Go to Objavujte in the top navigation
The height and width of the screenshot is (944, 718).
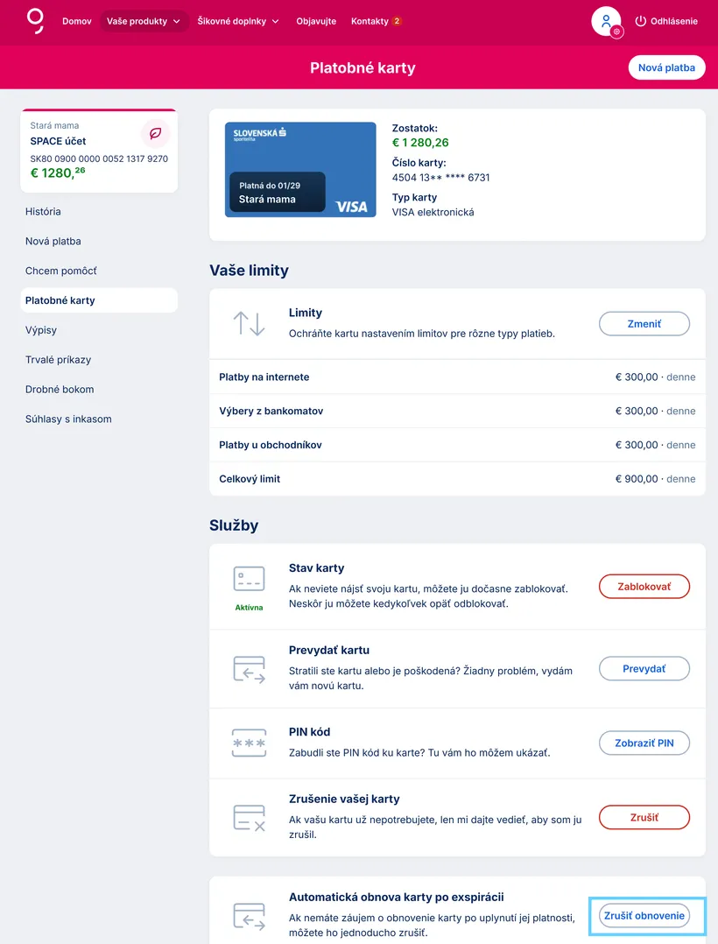click(x=316, y=21)
